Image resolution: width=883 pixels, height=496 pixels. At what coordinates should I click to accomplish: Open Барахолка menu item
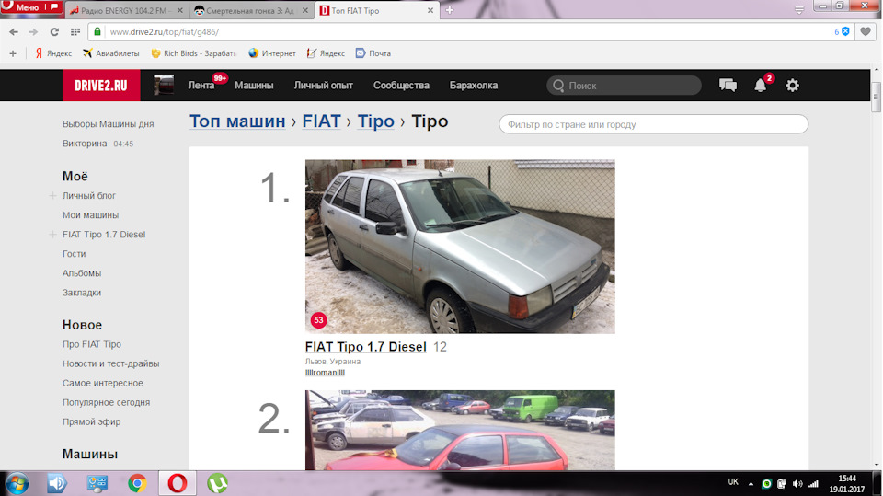(474, 86)
